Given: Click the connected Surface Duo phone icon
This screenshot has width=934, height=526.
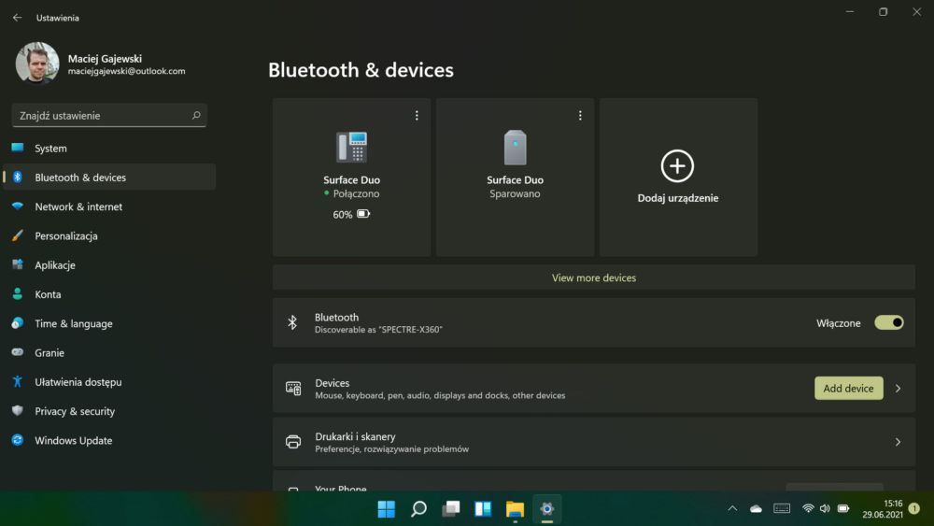Looking at the screenshot, I should 351,147.
